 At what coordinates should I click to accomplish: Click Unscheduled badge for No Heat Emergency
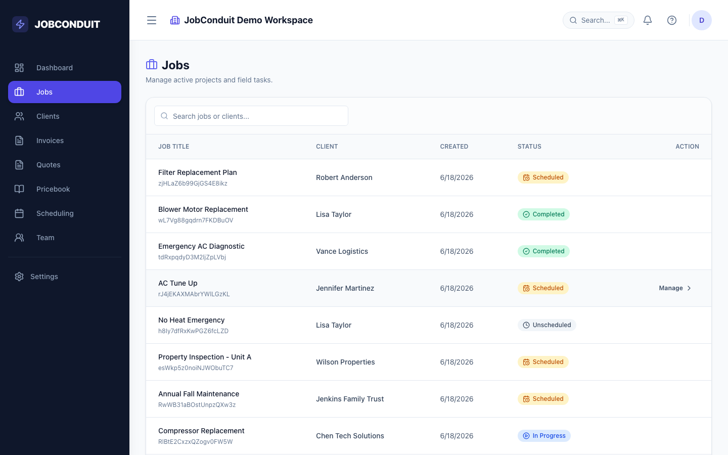pos(547,325)
